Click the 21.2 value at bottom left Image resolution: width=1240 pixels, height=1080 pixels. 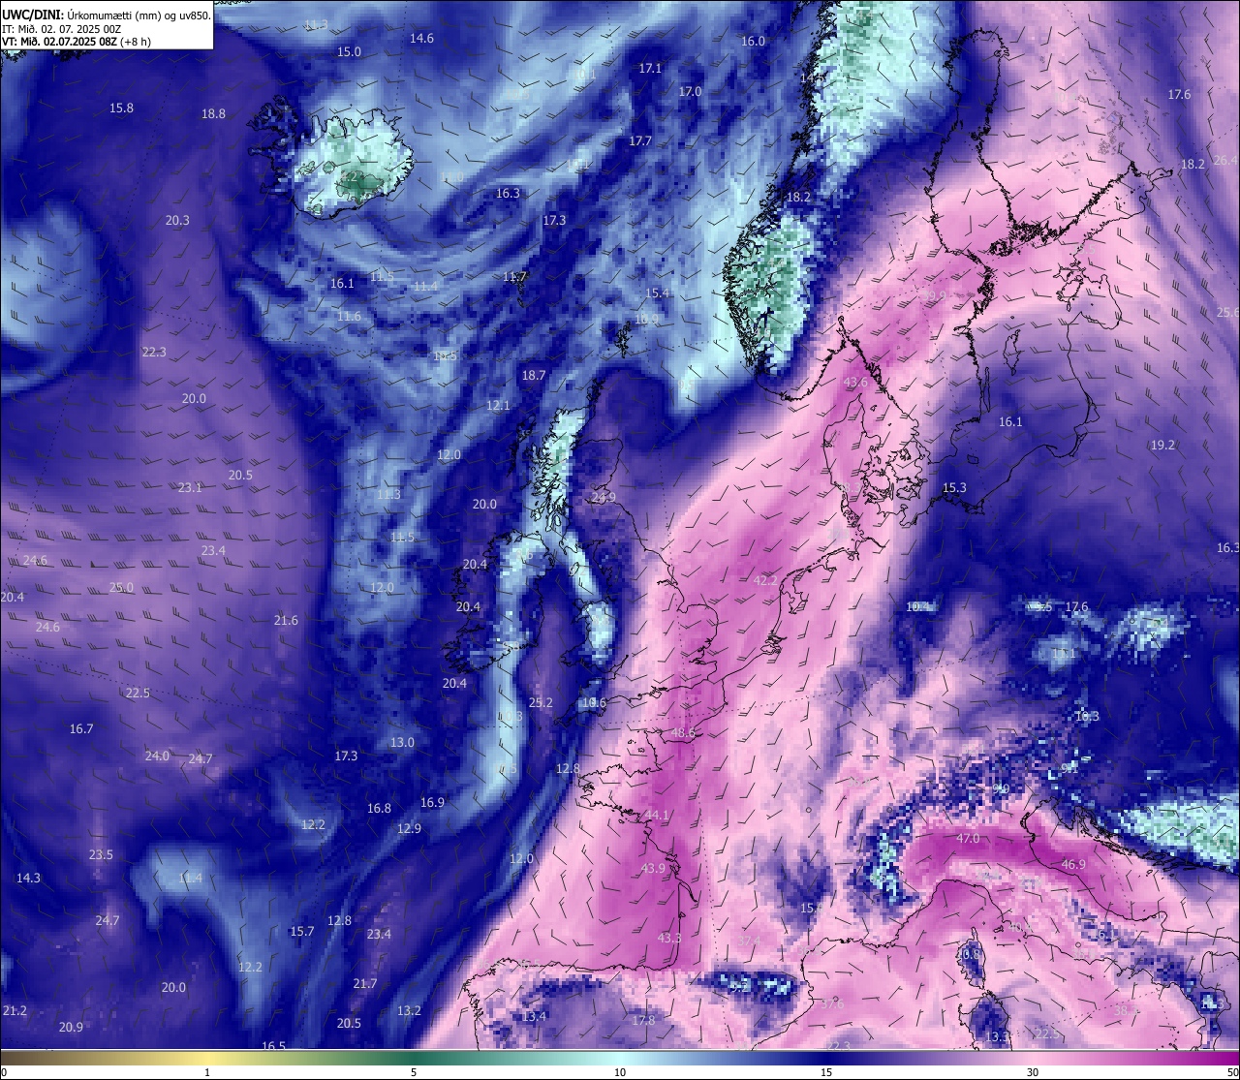15,1011
